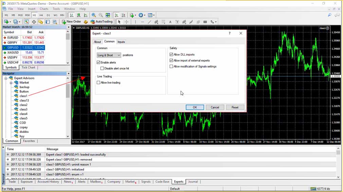Select the M15 timeframe button

coord(20,15)
